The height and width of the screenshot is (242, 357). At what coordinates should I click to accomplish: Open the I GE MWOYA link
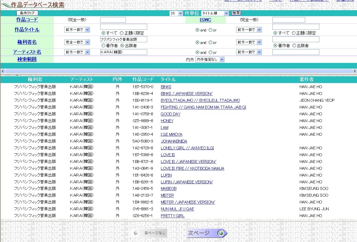[x=172, y=134]
